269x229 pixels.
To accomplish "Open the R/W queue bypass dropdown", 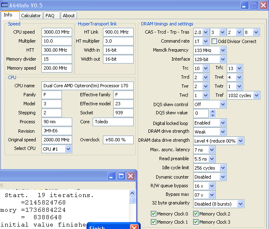I will (x=212, y=186).
